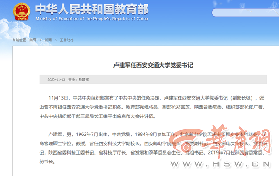Click the line starting 记，陕西省委科技工委书记
This screenshot has height=176, width=279.
point(152,153)
